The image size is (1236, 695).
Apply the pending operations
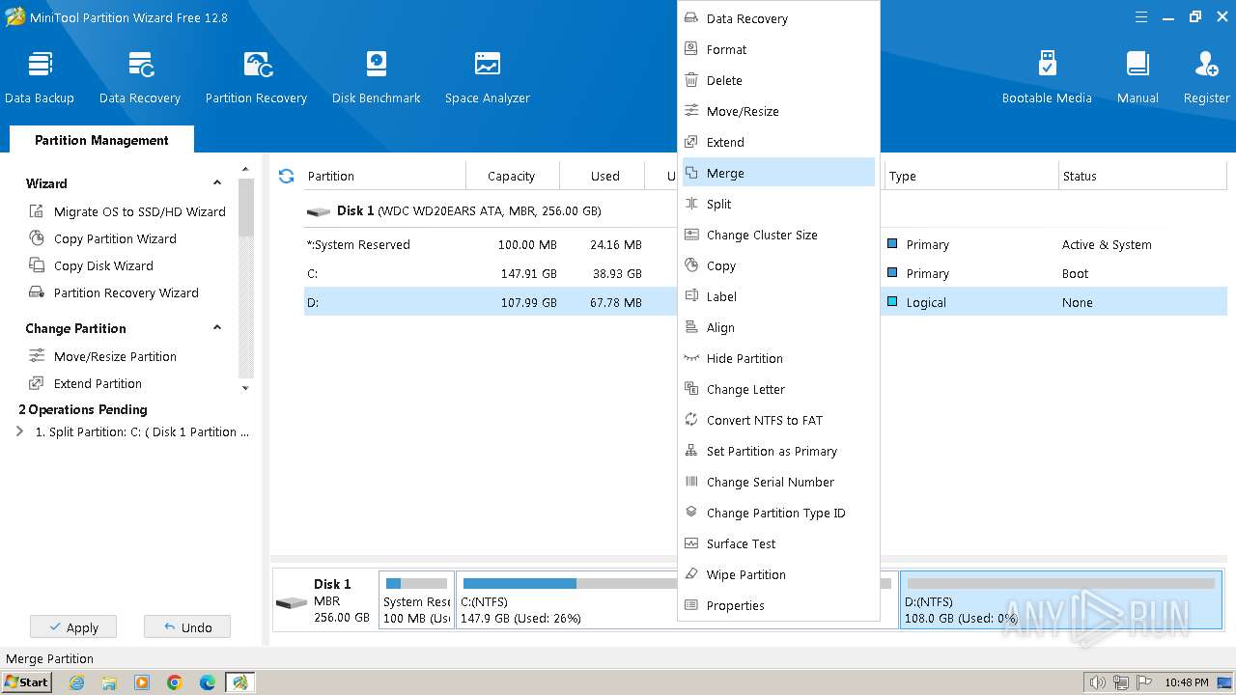tap(72, 627)
